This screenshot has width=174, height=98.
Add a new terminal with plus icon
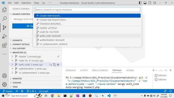tap(153, 70)
